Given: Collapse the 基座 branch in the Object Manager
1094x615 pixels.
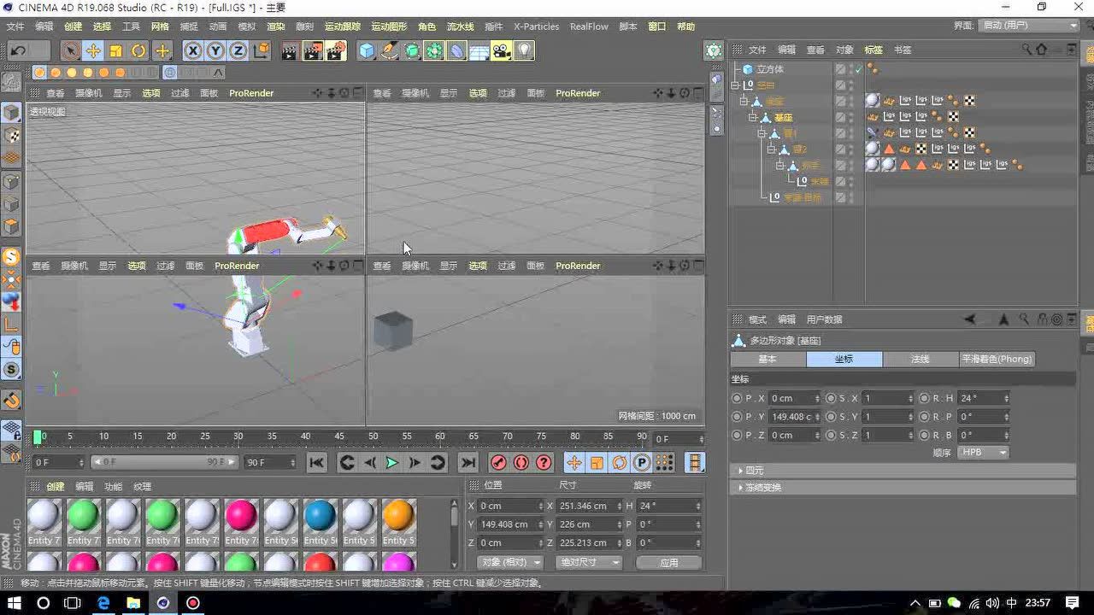Looking at the screenshot, I should click(751, 117).
